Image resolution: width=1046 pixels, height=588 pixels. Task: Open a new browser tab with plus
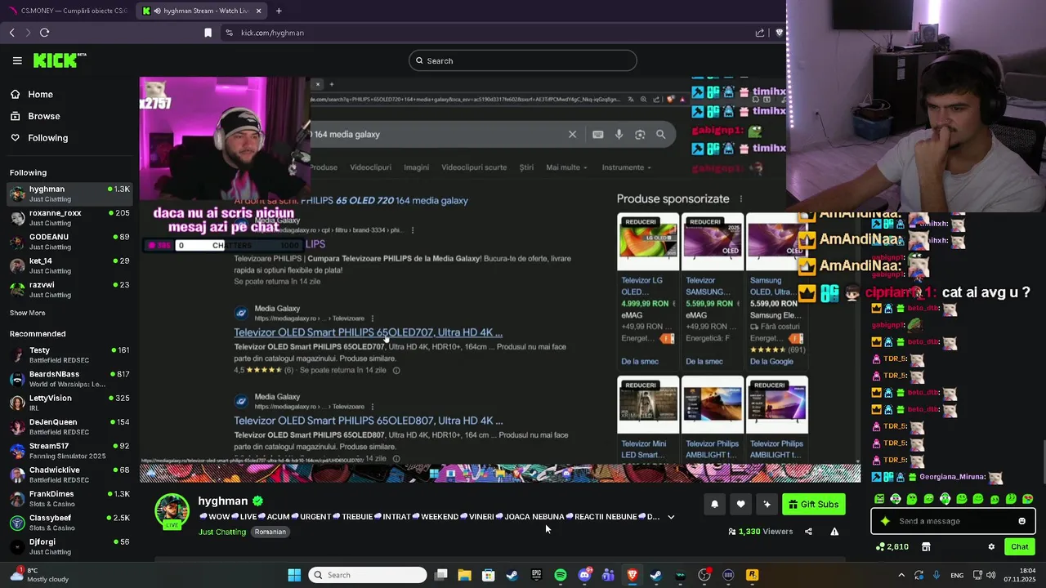click(x=279, y=11)
